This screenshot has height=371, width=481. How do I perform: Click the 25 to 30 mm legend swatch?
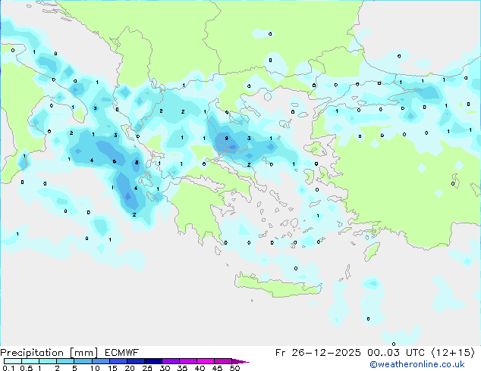pyautogui.click(x=153, y=361)
